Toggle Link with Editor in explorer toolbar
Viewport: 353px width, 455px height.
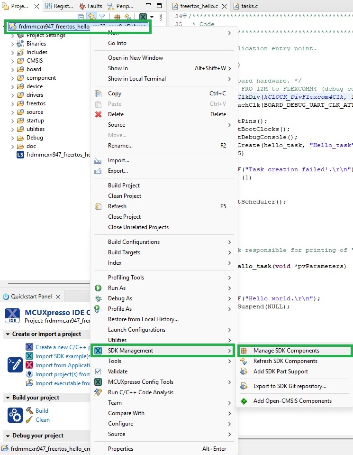pos(92,17)
